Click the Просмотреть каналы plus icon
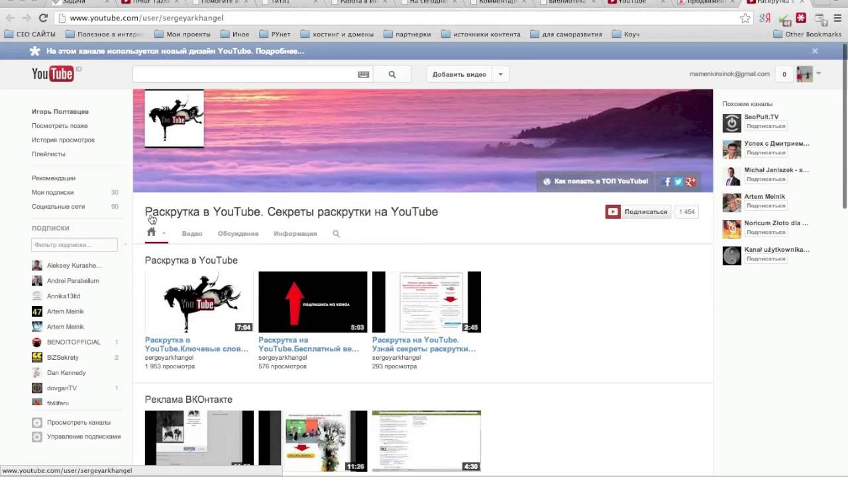Image resolution: width=848 pixels, height=477 pixels. pos(37,423)
